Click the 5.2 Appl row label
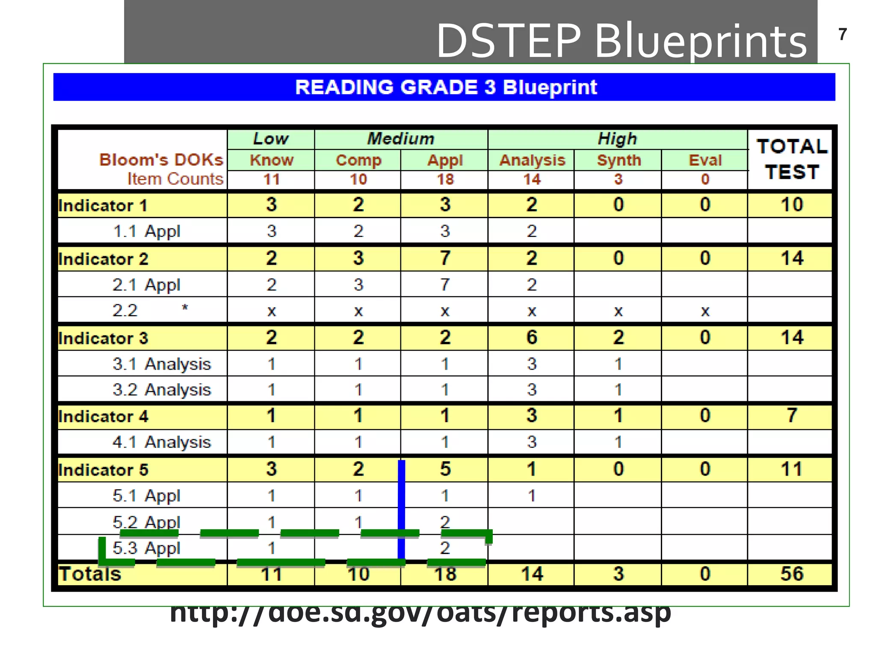Screen dimensions: 876x657 [146, 522]
